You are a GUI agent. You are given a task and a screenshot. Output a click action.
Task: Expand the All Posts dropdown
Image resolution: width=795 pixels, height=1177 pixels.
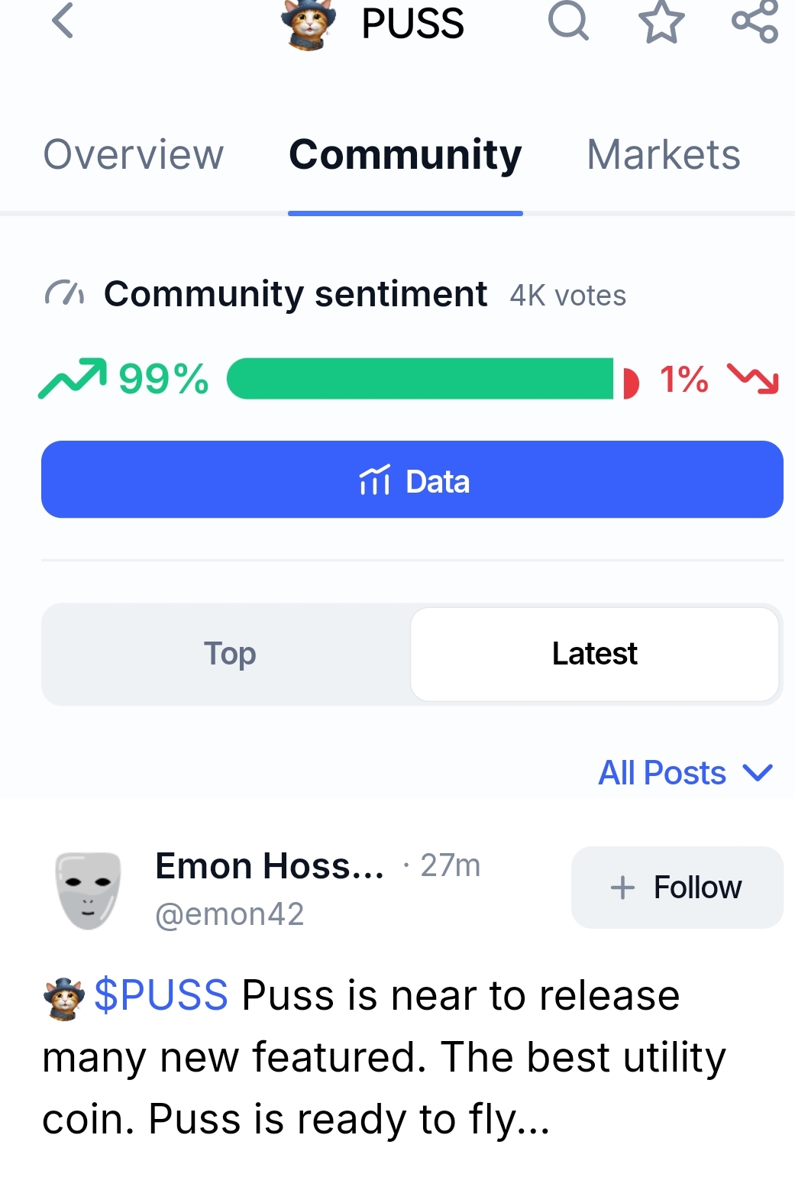click(662, 773)
